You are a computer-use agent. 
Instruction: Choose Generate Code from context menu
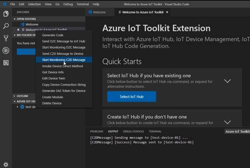click(52, 35)
